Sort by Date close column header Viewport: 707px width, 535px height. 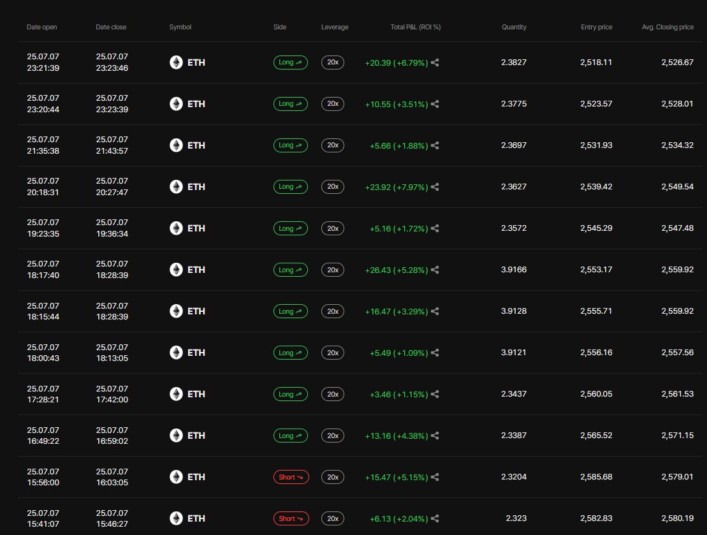point(111,27)
